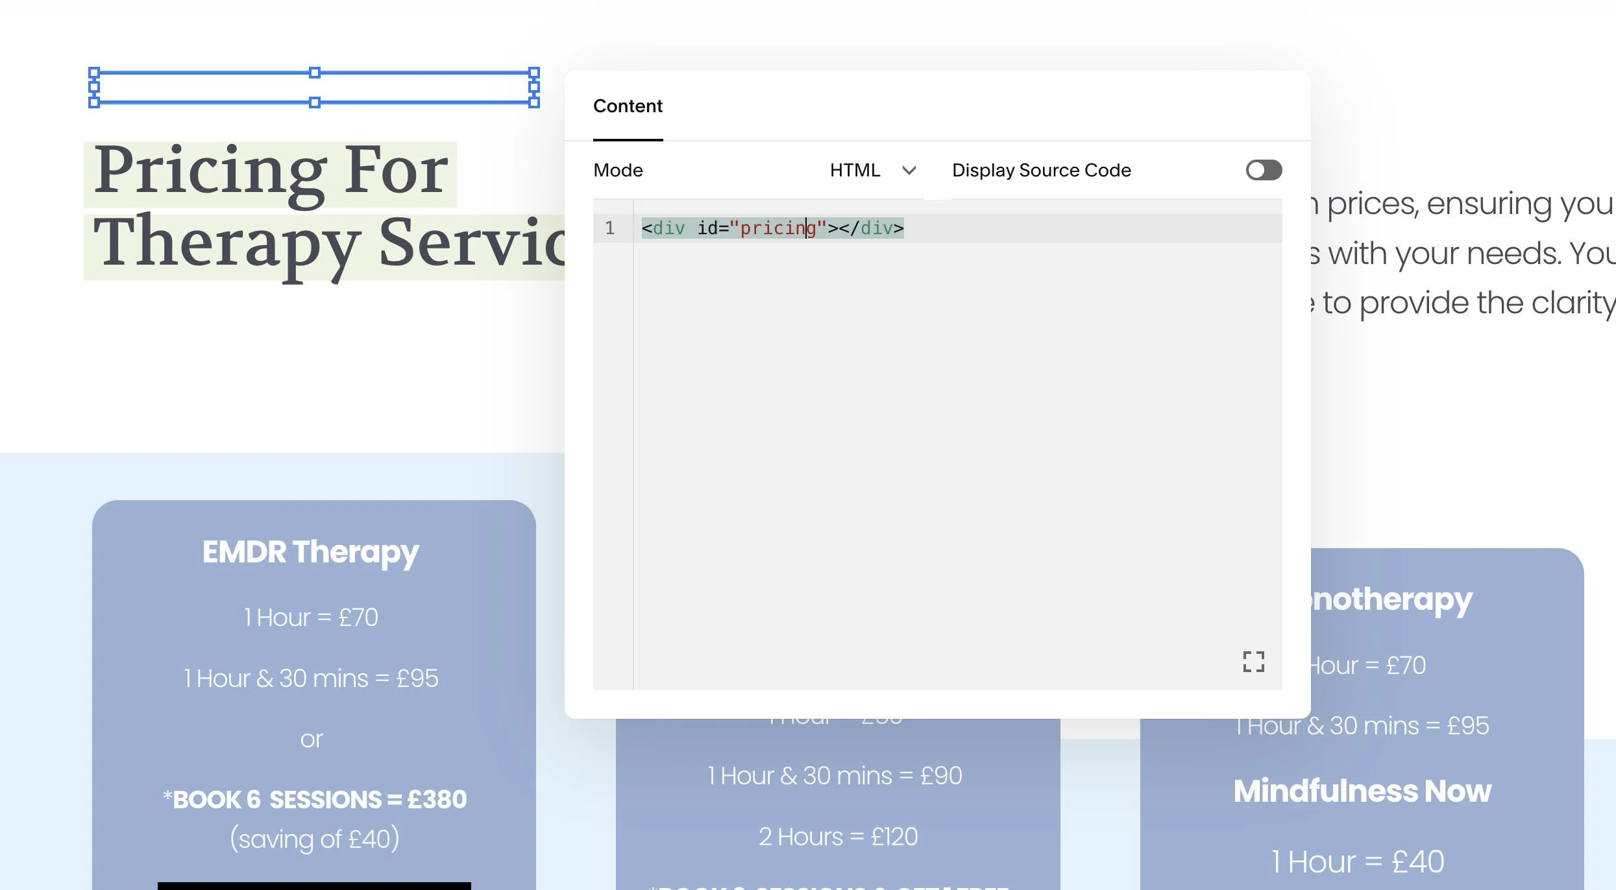Click bottom-left resize handle of selected block
1616x890 pixels.
[94, 102]
